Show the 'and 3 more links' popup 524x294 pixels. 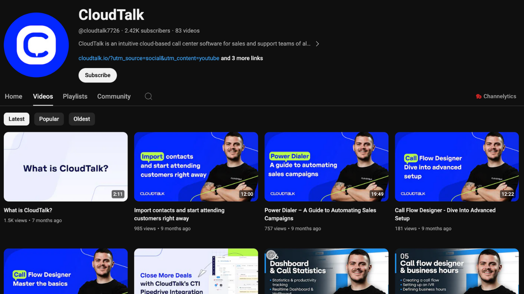click(242, 58)
